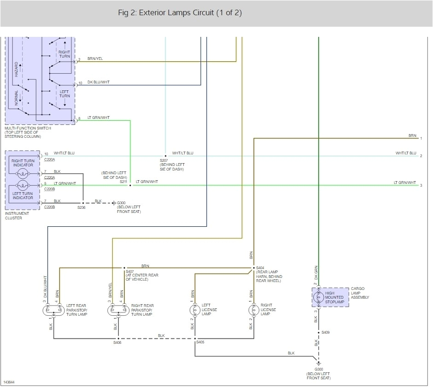
Task: Click the connector C220A pin 10 label
Action: click(46, 153)
